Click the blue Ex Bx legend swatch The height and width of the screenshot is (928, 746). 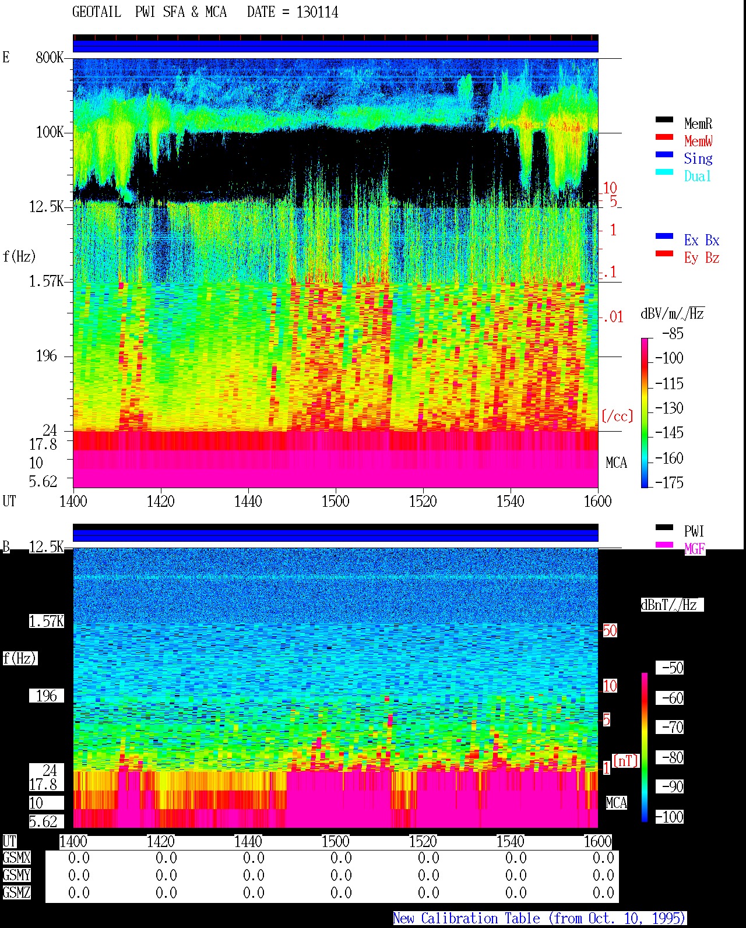[x=664, y=236]
